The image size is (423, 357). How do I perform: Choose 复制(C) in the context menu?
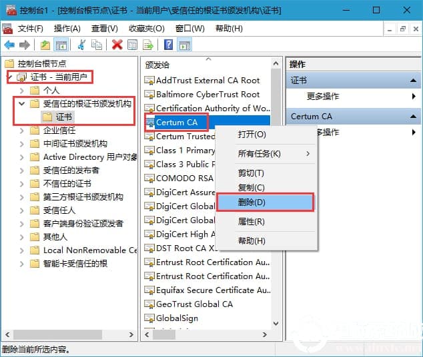click(266, 187)
